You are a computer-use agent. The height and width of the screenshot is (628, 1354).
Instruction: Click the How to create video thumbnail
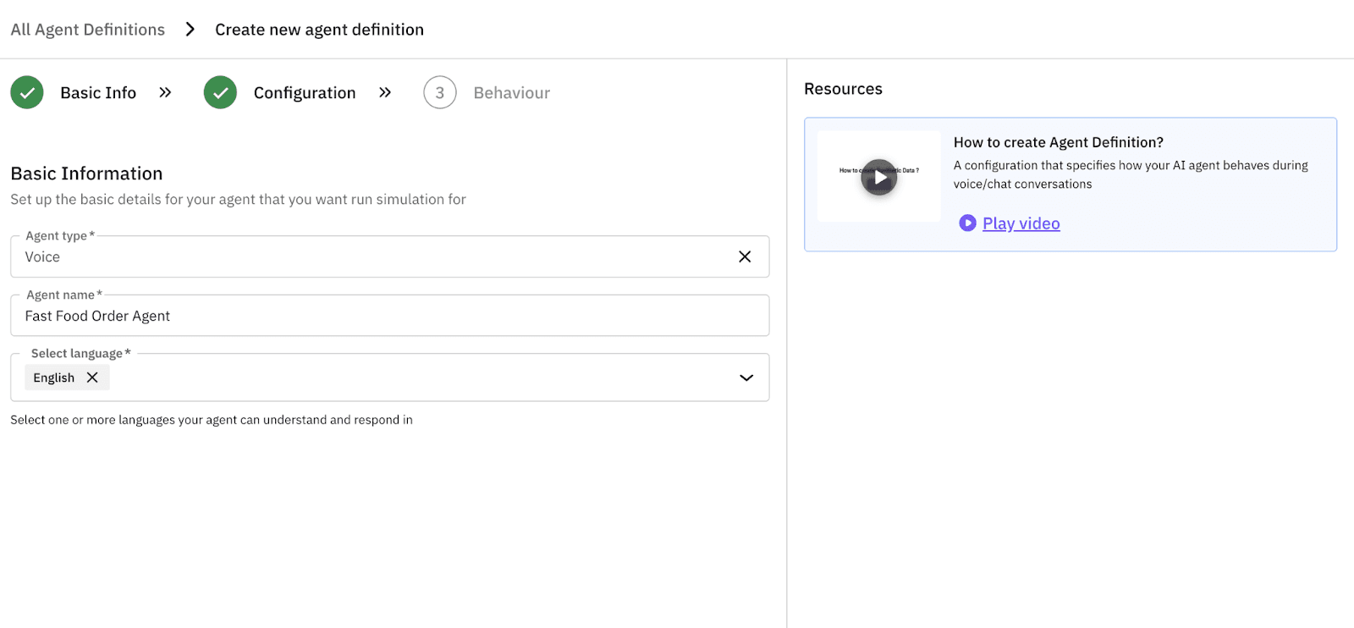tap(879, 177)
